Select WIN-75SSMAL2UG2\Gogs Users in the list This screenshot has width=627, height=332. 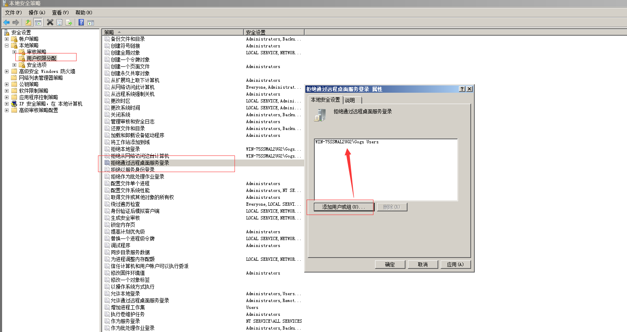(x=346, y=142)
